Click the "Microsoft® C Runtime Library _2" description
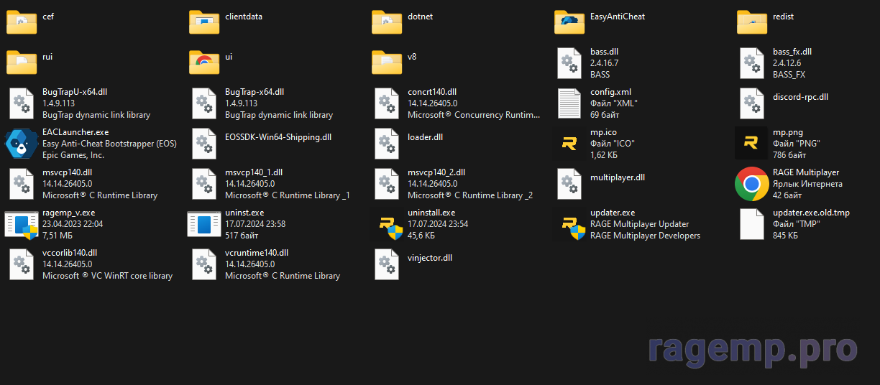This screenshot has height=385, width=880. click(x=470, y=195)
